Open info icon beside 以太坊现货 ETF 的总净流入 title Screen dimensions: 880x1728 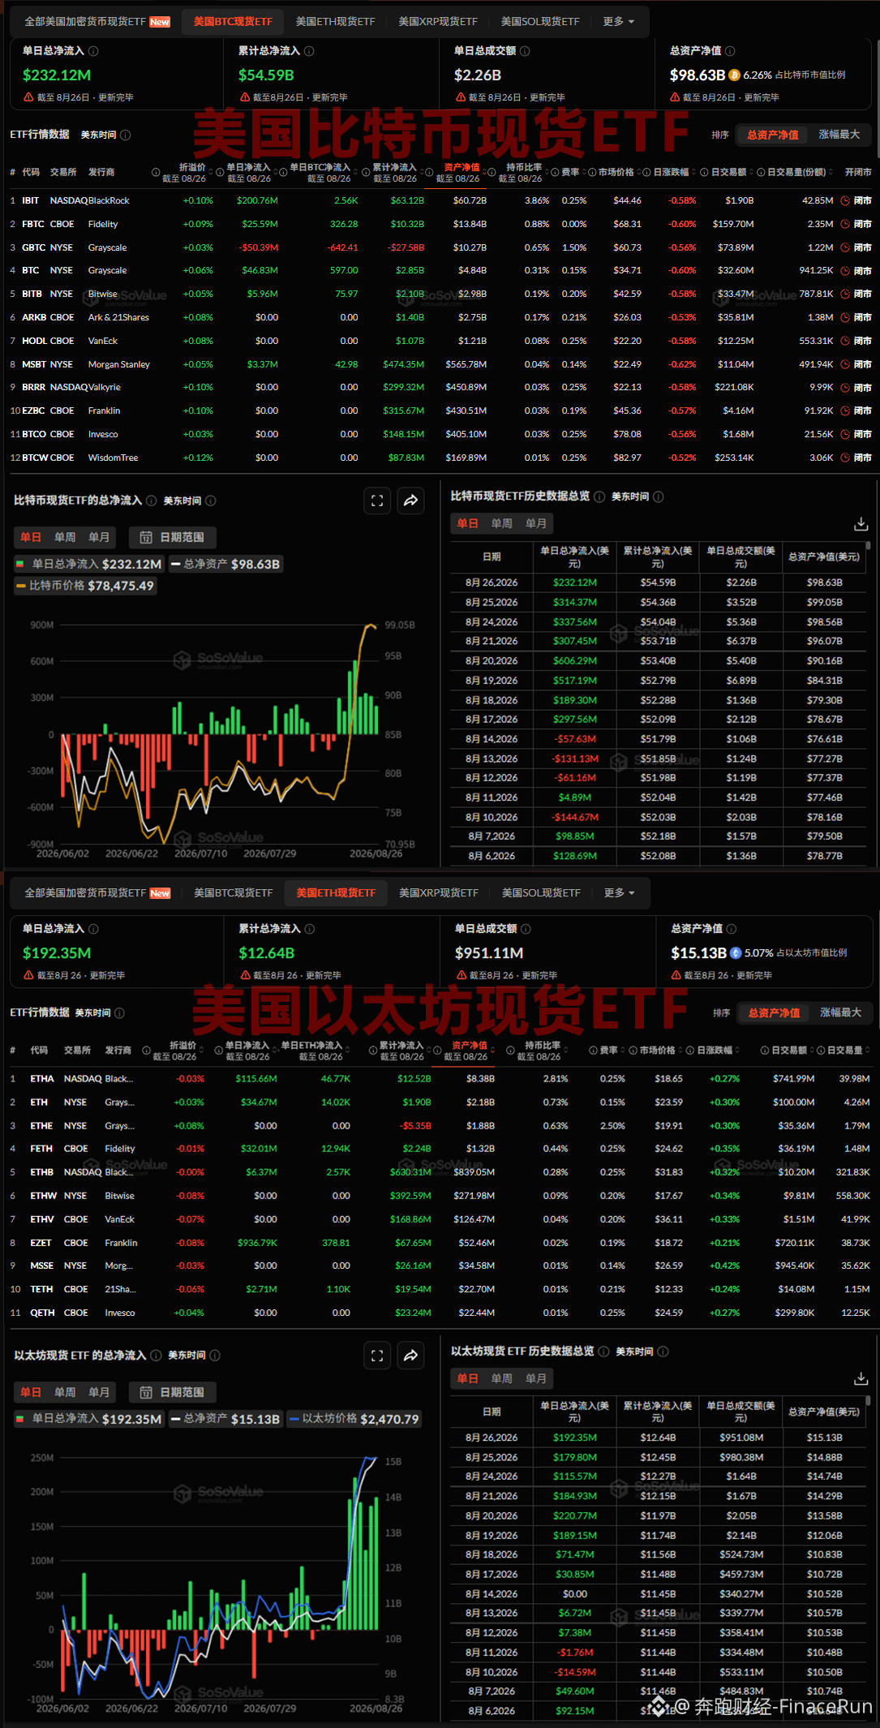[x=156, y=1356]
